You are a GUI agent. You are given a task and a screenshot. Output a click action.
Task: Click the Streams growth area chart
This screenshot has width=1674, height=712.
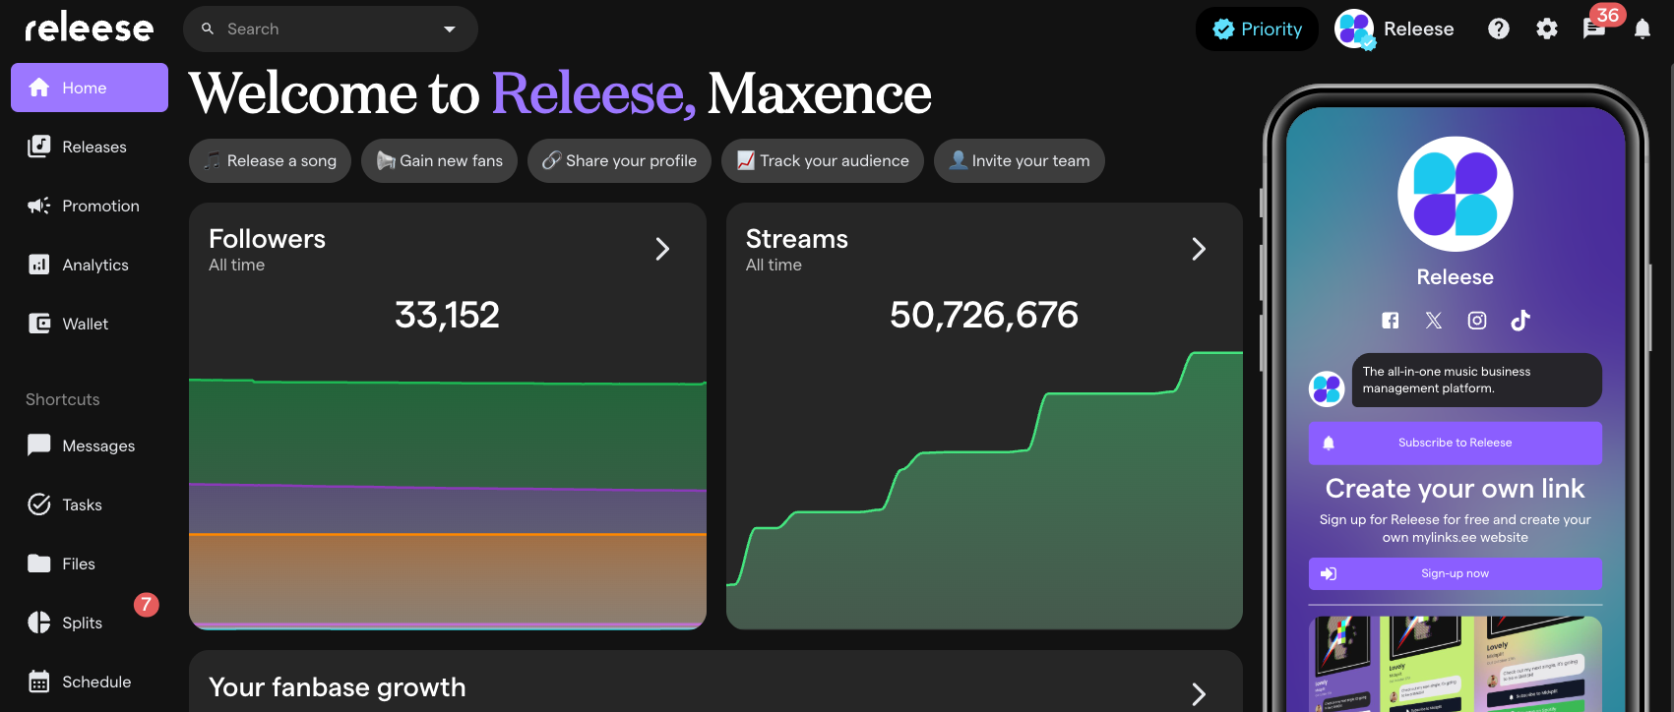pos(984,491)
